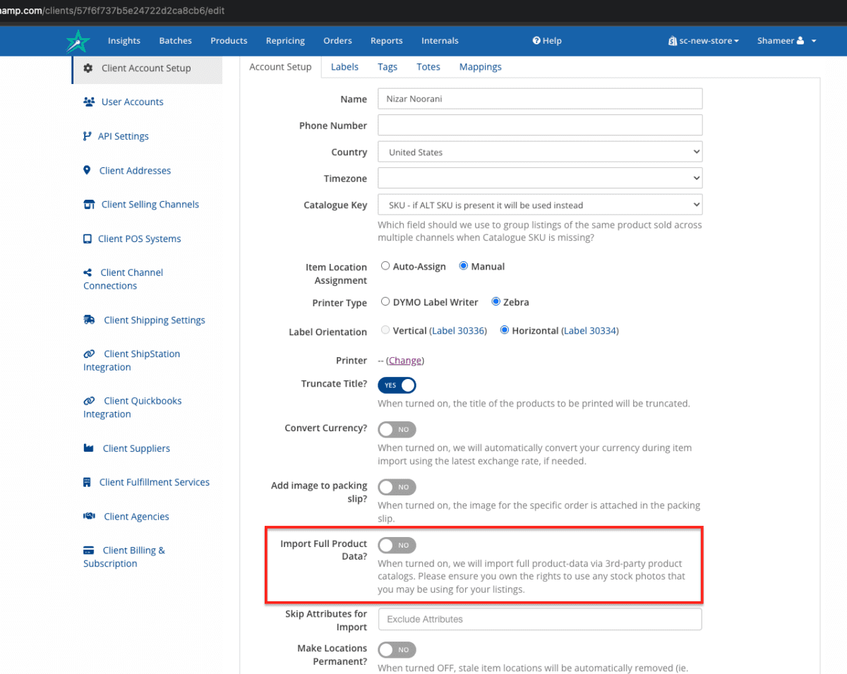847x674 pixels.
Task: Open Client Billing & Subscription card icon
Action: coord(89,550)
